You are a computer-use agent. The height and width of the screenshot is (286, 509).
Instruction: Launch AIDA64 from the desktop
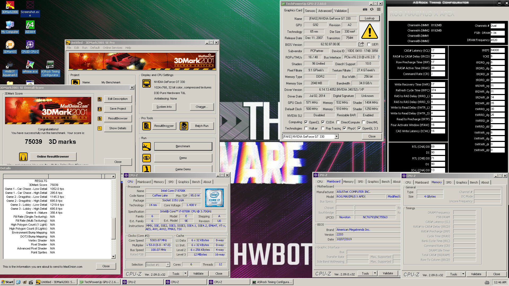pyautogui.click(x=30, y=27)
